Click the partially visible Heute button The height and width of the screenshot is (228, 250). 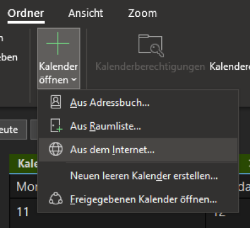[x=13, y=130]
